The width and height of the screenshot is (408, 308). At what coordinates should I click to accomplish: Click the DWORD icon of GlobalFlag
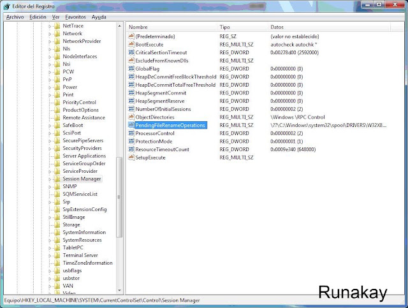[131, 68]
